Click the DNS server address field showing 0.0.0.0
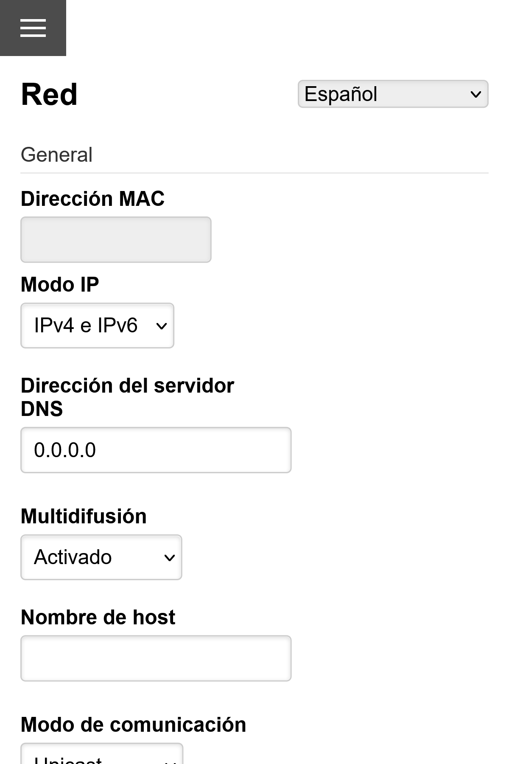Screen dimensions: 509x764 155,449
